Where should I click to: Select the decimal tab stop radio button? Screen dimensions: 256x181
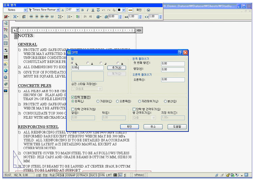(118, 63)
